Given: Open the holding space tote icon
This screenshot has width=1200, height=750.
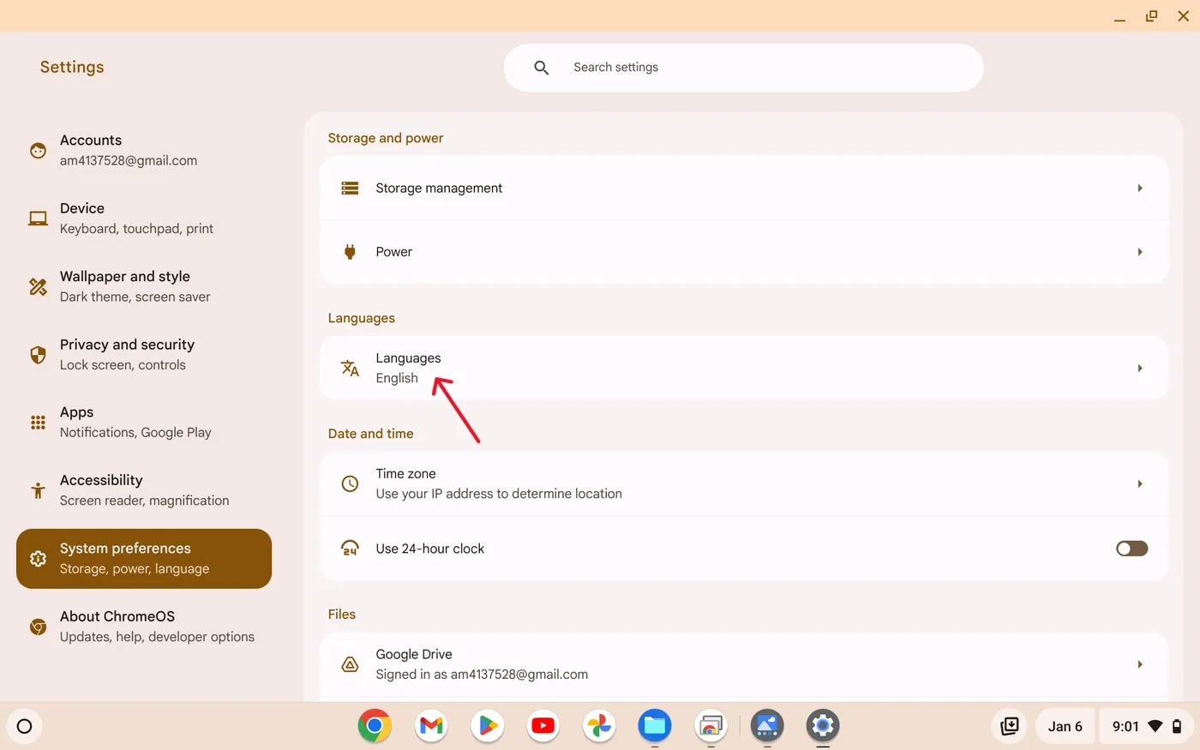Looking at the screenshot, I should click(1010, 726).
